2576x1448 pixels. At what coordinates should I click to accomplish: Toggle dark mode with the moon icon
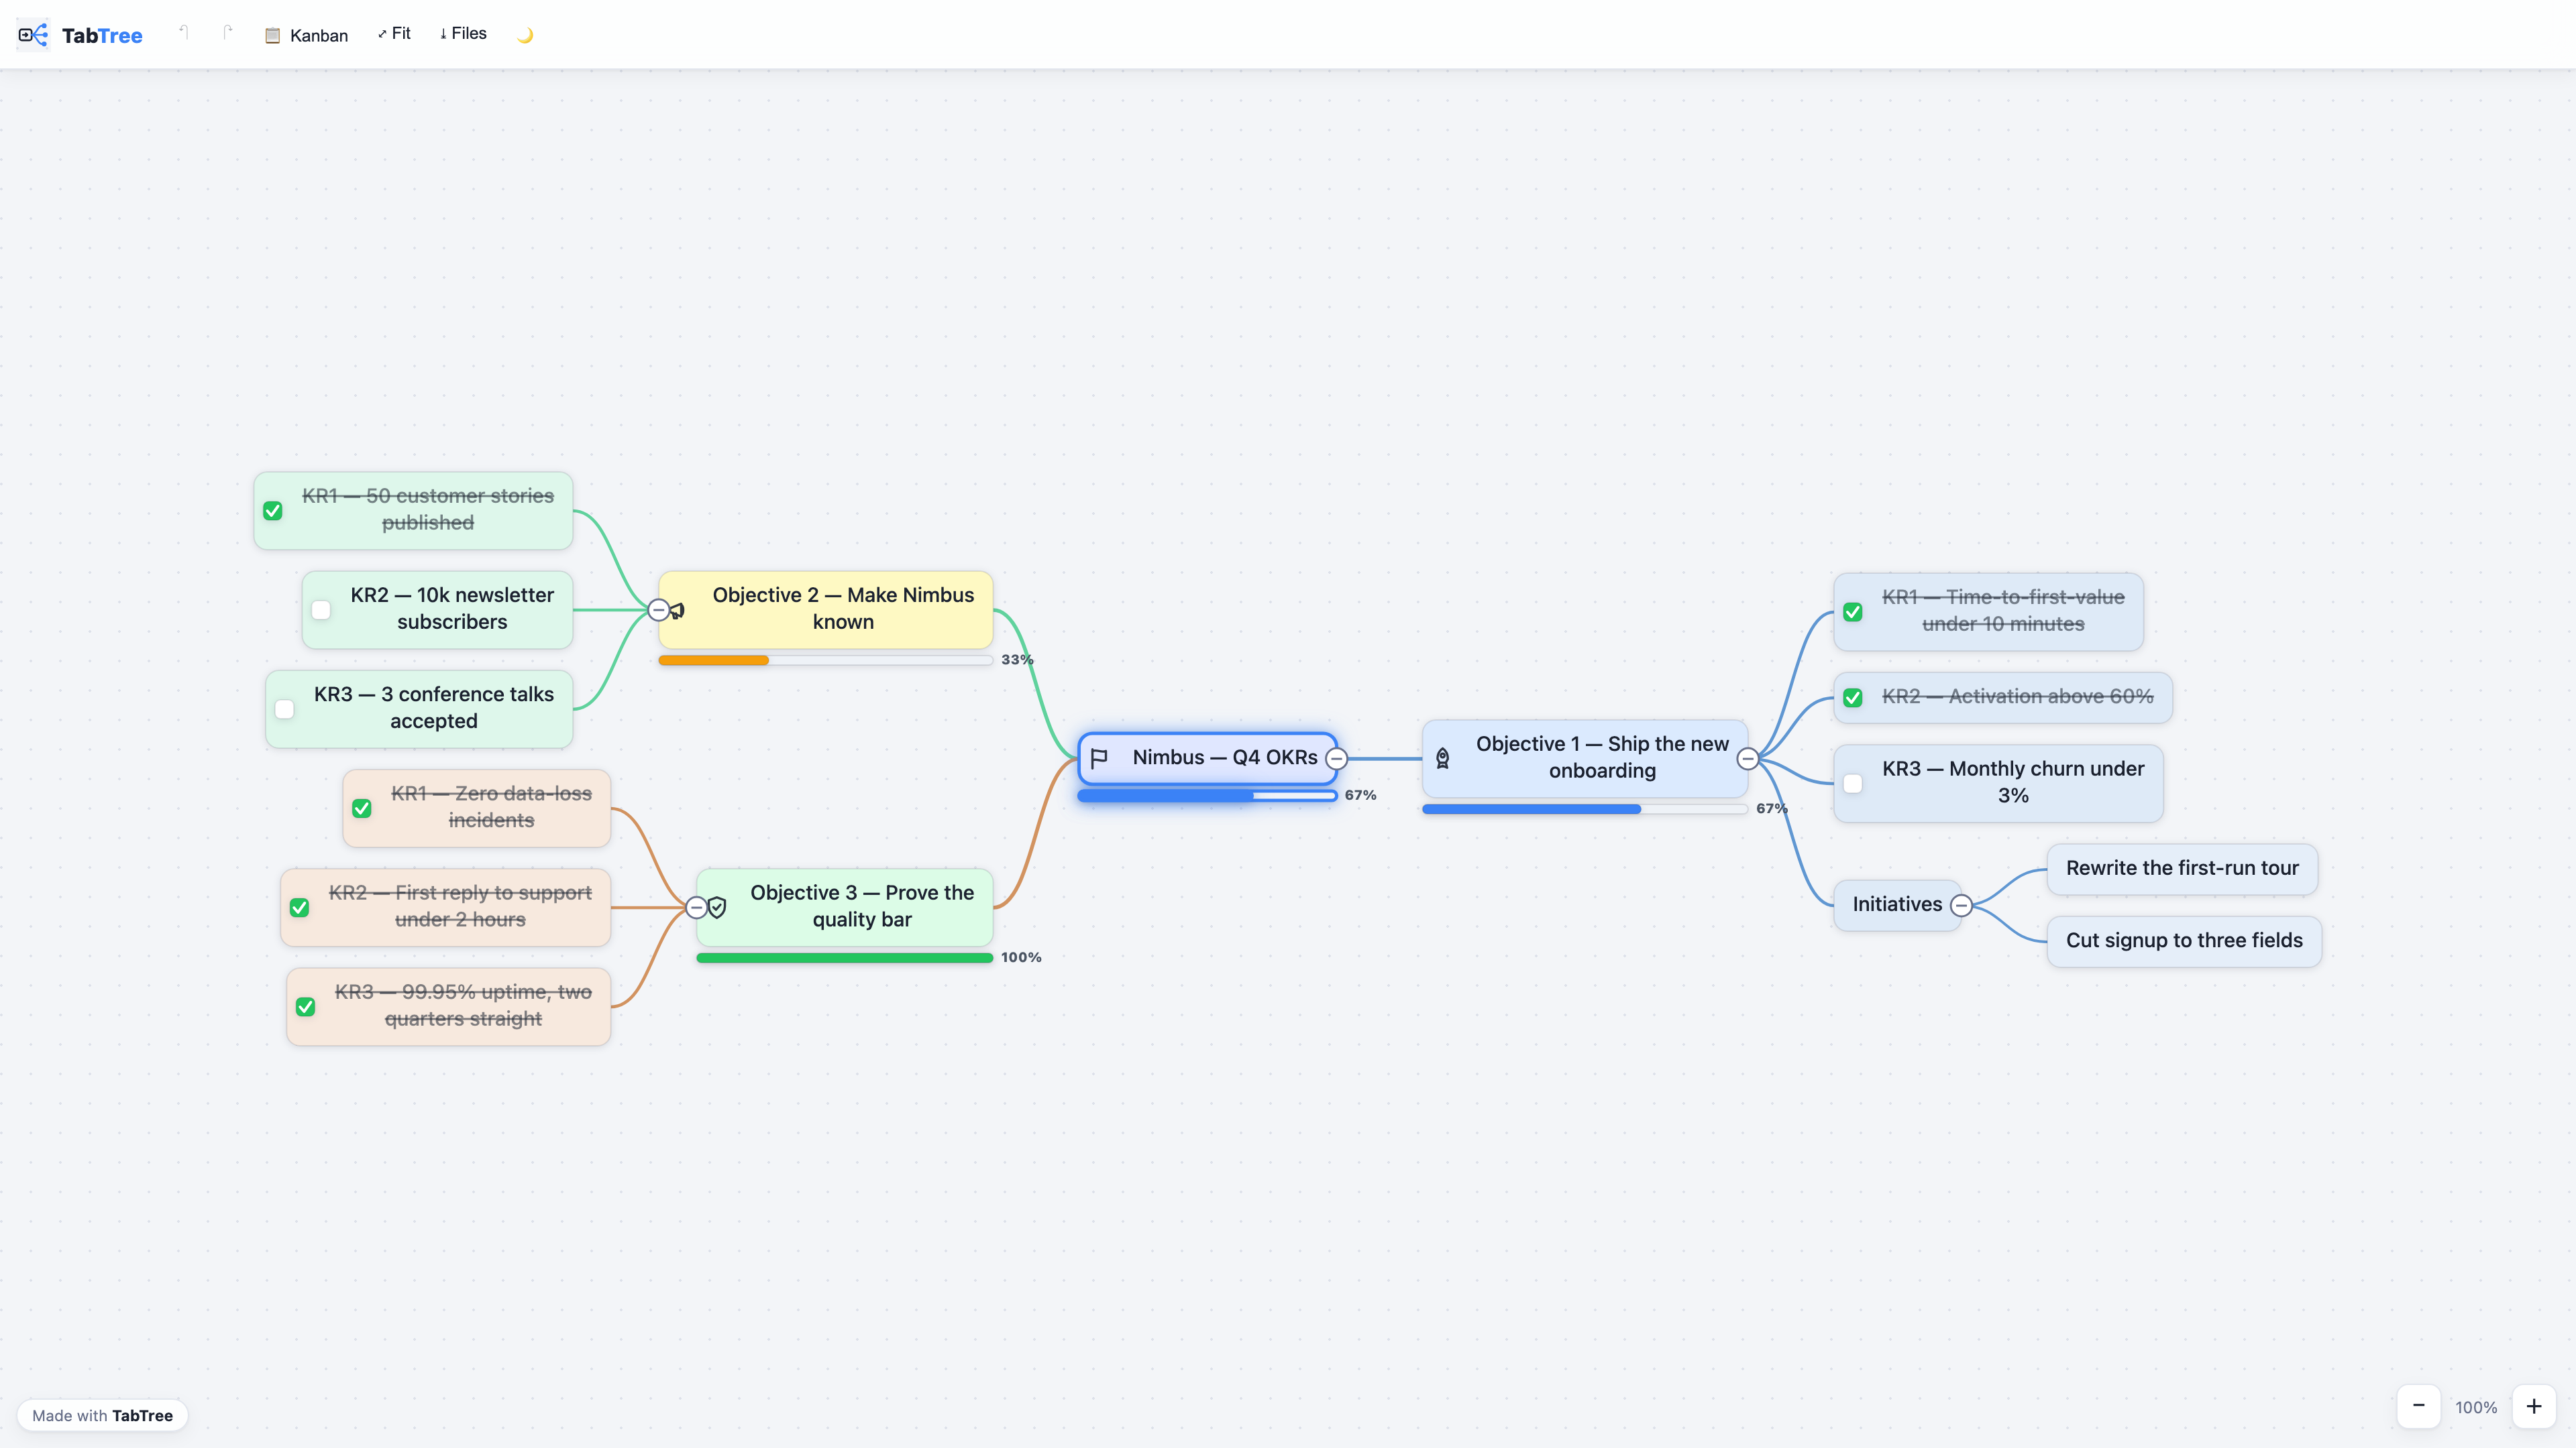pos(525,35)
